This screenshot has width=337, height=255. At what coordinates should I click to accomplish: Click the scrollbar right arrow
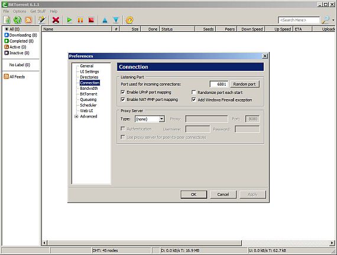tap(332, 243)
